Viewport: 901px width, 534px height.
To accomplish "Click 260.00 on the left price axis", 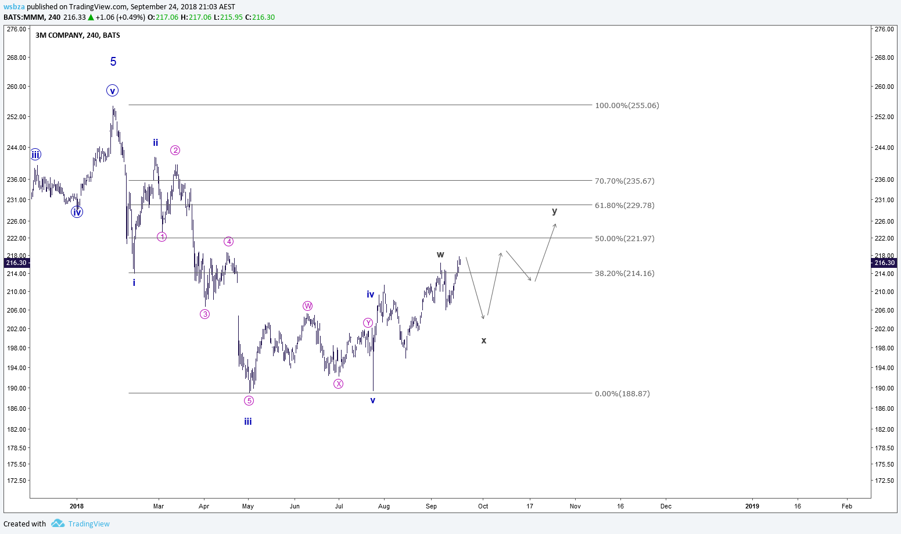I will [16, 87].
